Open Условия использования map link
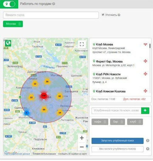 tap(44, 154)
